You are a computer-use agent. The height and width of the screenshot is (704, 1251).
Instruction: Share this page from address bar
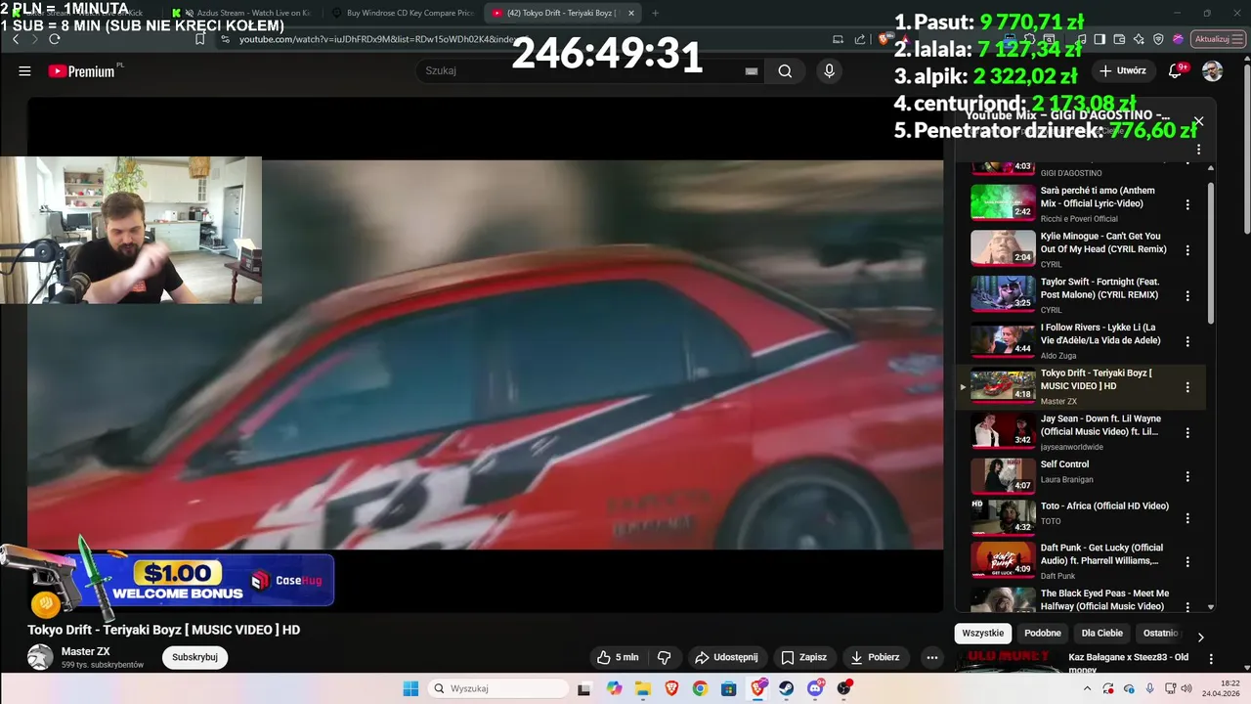coord(860,39)
